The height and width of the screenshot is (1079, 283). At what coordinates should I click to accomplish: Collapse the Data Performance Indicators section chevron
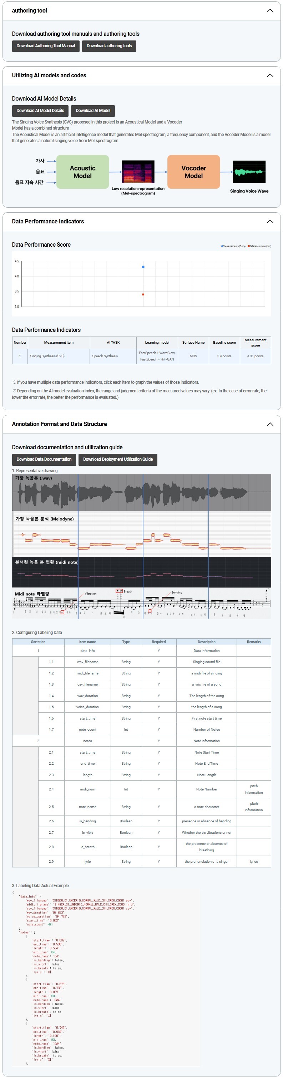[270, 222]
